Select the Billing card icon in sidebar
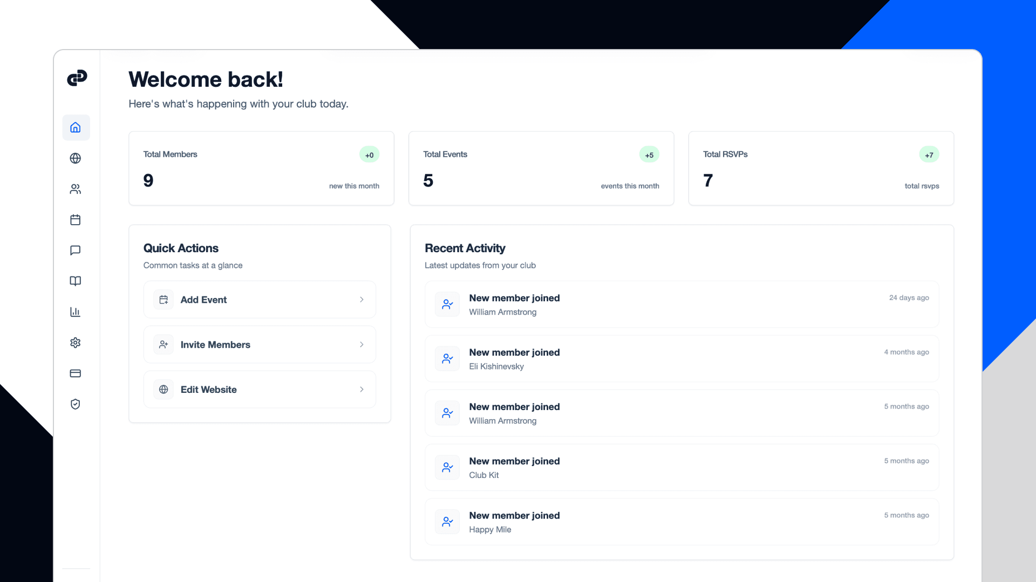Screen dimensions: 1036x582 click(x=76, y=373)
